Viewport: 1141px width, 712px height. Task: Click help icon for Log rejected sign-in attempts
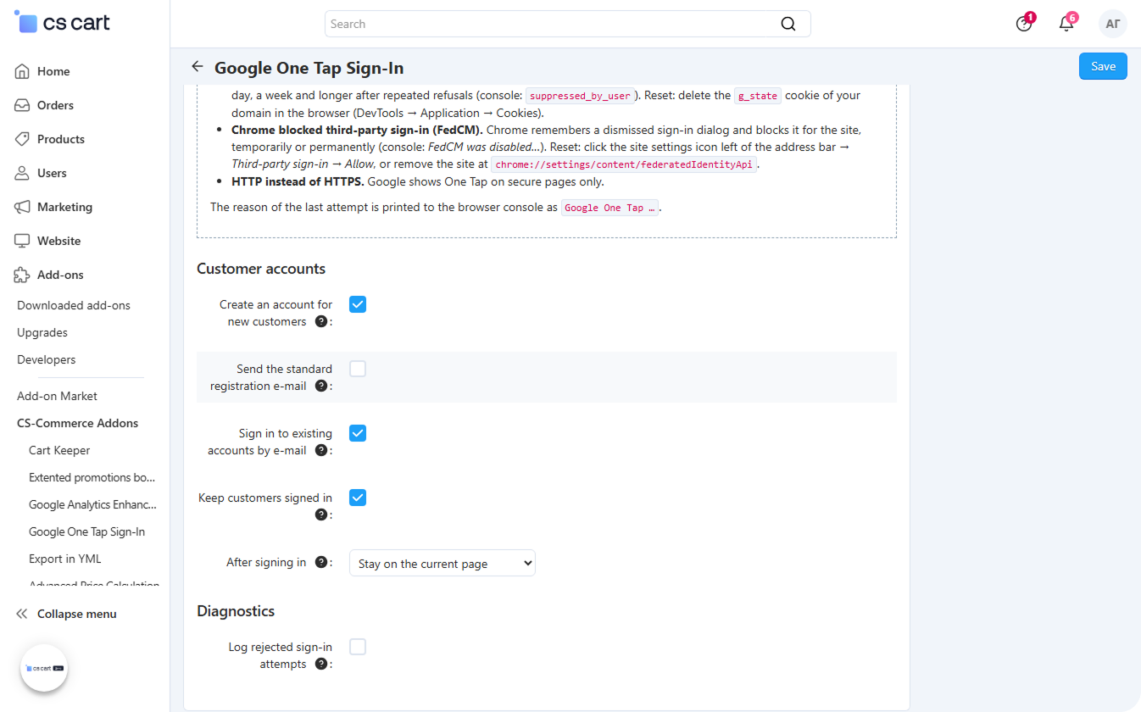pyautogui.click(x=321, y=665)
